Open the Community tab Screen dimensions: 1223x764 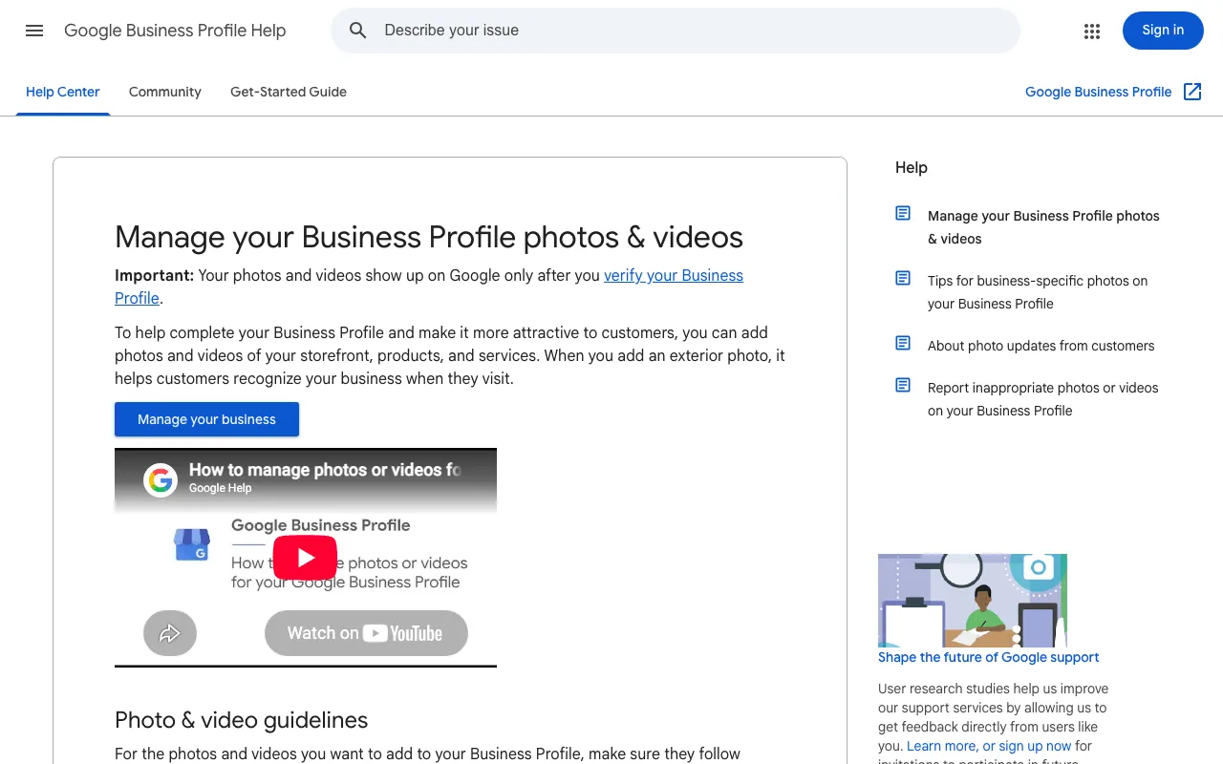pyautogui.click(x=165, y=92)
